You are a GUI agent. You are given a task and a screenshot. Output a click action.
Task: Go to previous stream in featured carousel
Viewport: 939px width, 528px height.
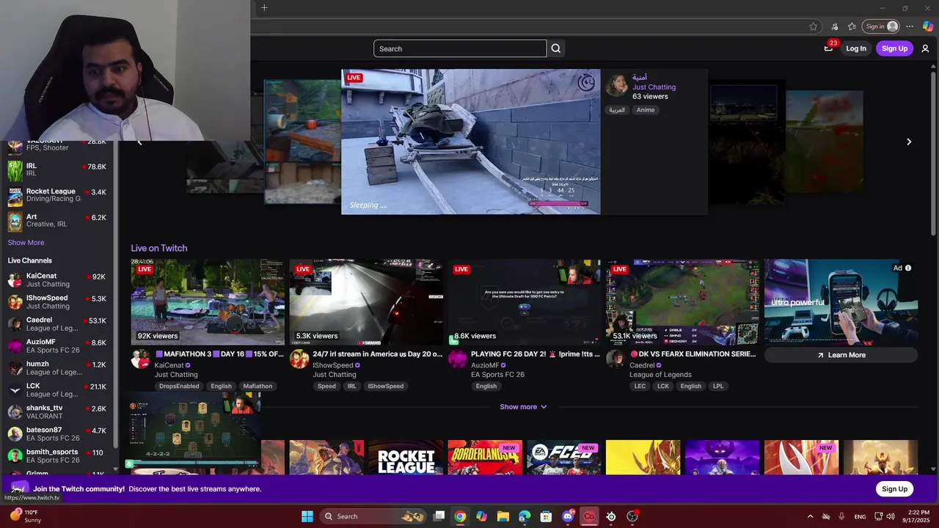pyautogui.click(x=140, y=142)
